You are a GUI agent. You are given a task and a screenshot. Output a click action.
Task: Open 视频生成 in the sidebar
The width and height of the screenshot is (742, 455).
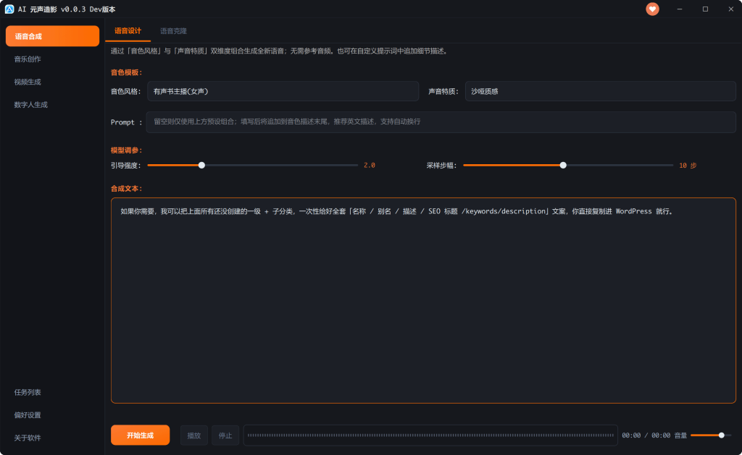pyautogui.click(x=28, y=82)
